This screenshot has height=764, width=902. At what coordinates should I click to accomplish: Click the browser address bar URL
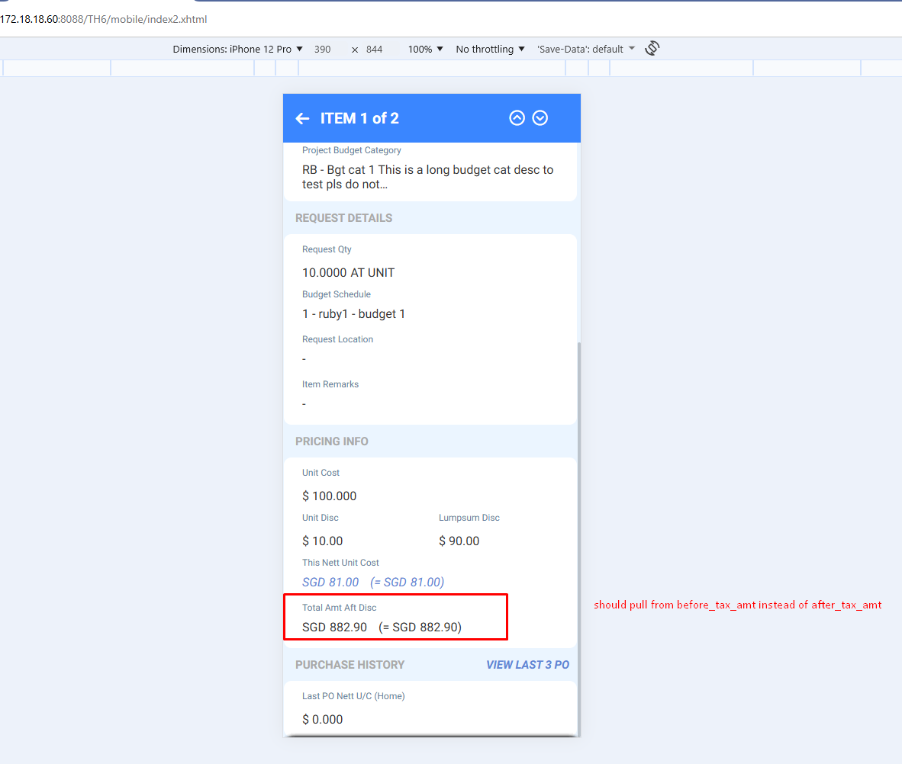pyautogui.click(x=104, y=19)
